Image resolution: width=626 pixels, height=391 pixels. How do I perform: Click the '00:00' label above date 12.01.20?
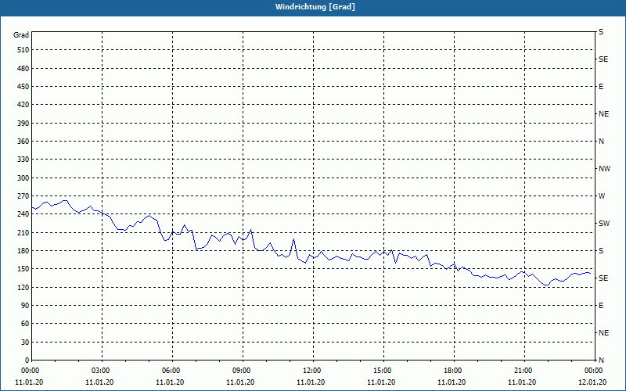[x=593, y=371]
